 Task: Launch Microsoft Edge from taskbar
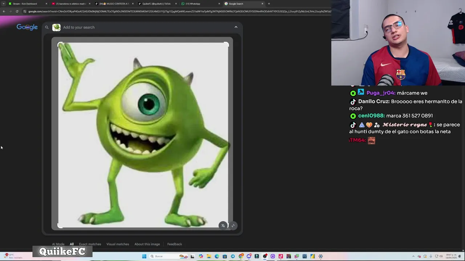(217, 256)
